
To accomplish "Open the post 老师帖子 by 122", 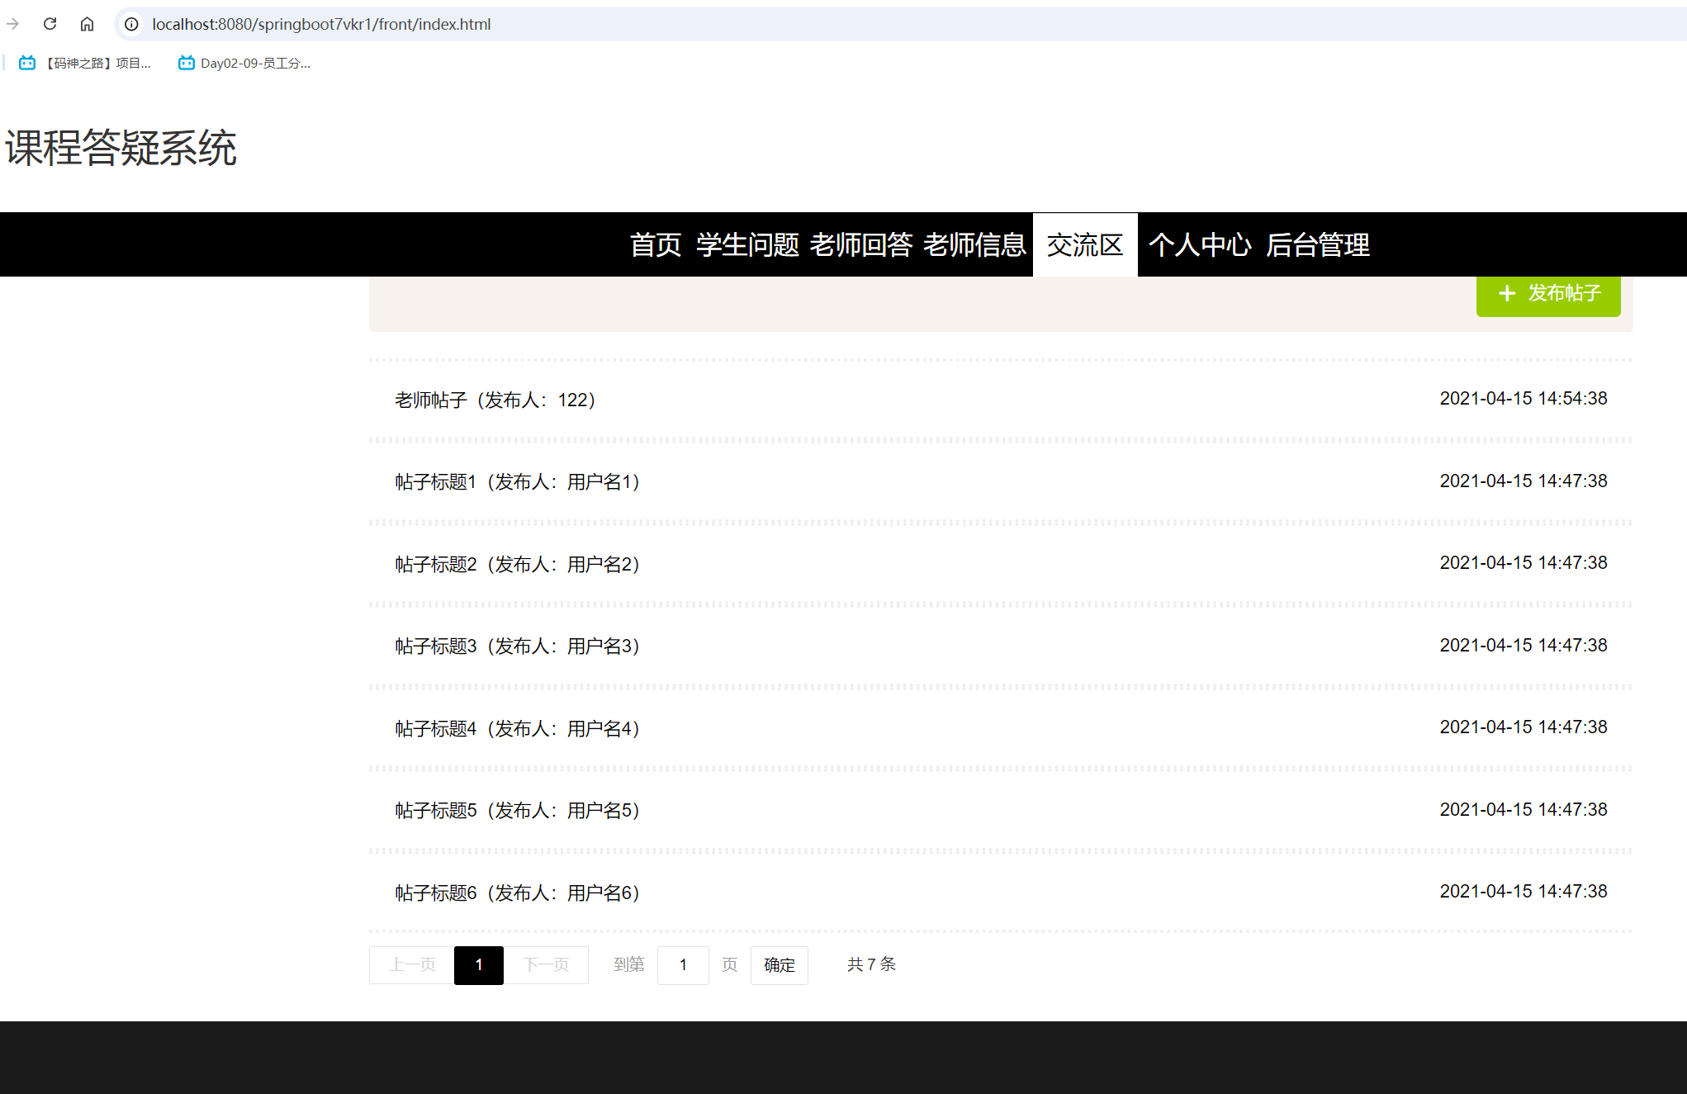I will [x=495, y=400].
